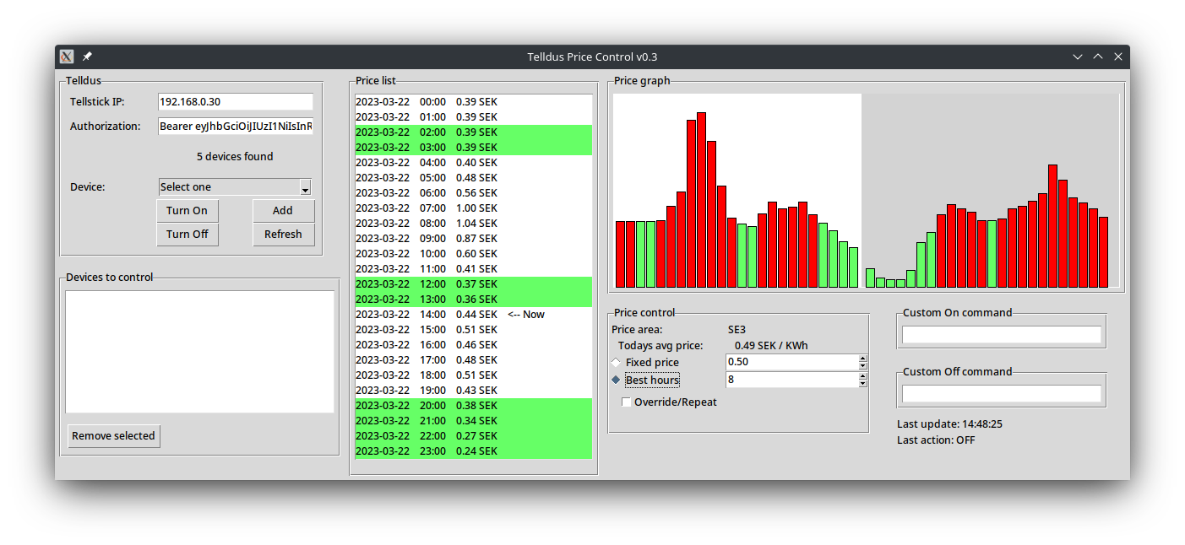Select the 02:00 0.39 SEK green row
1185x545 pixels.
point(474,132)
